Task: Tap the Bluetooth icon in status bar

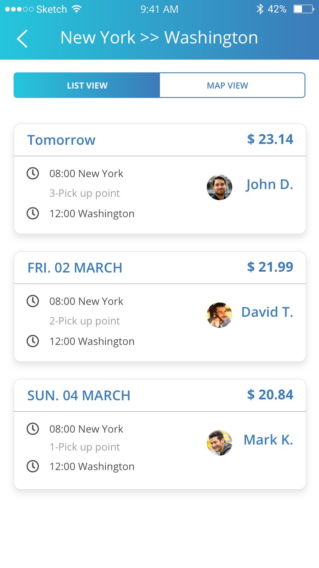Action: (x=260, y=9)
